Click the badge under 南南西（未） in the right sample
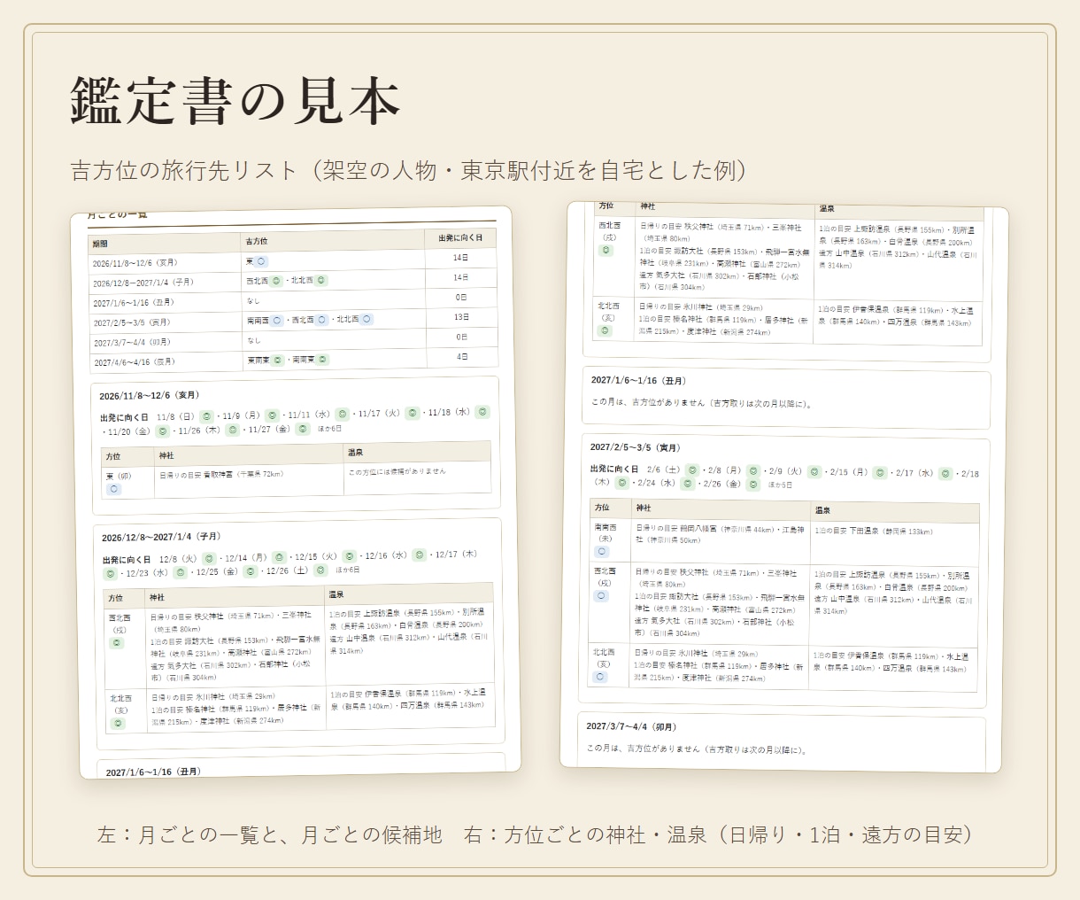This screenshot has height=900, width=1080. [603, 551]
